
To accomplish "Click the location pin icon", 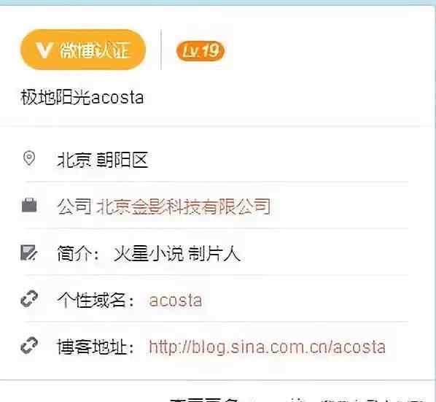I will point(29,158).
